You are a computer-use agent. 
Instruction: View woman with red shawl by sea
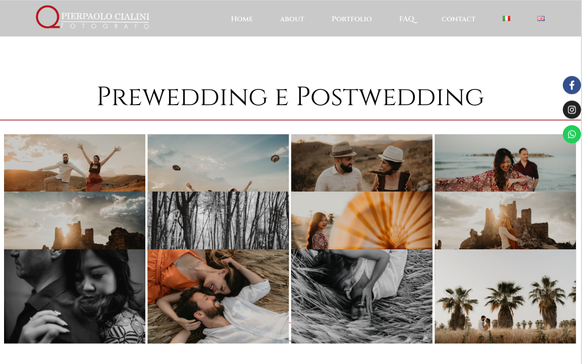point(505,163)
